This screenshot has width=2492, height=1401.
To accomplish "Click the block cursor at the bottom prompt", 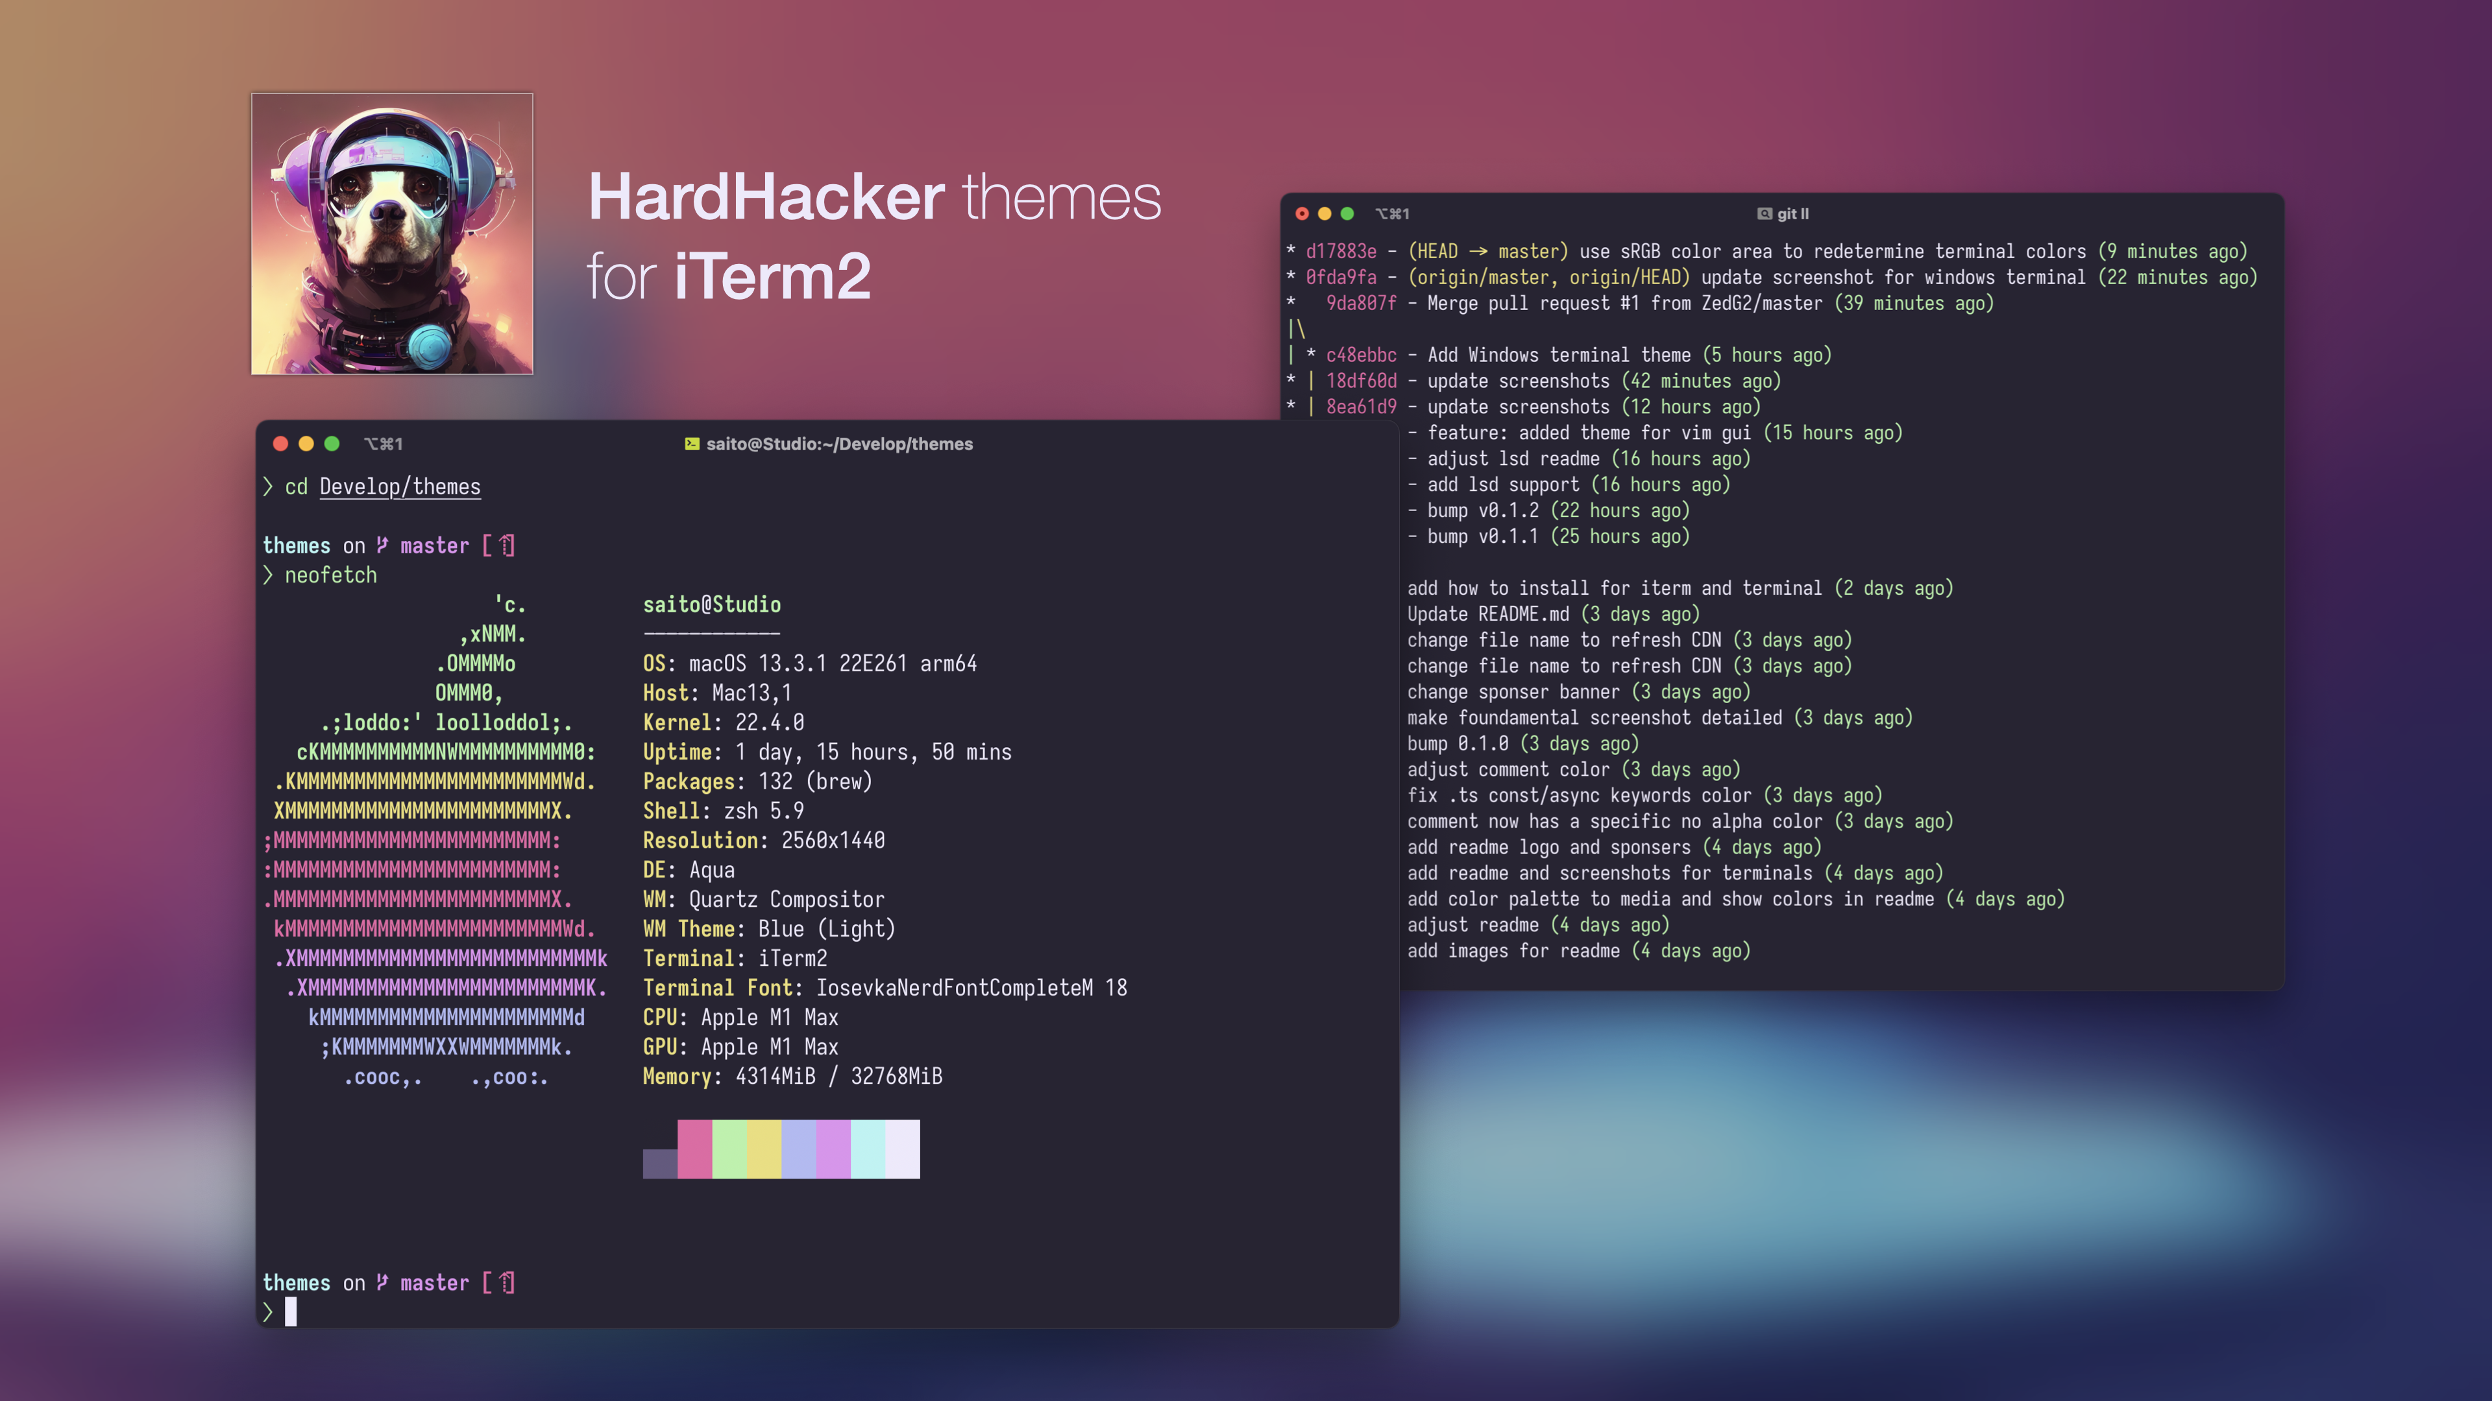I will [x=290, y=1311].
